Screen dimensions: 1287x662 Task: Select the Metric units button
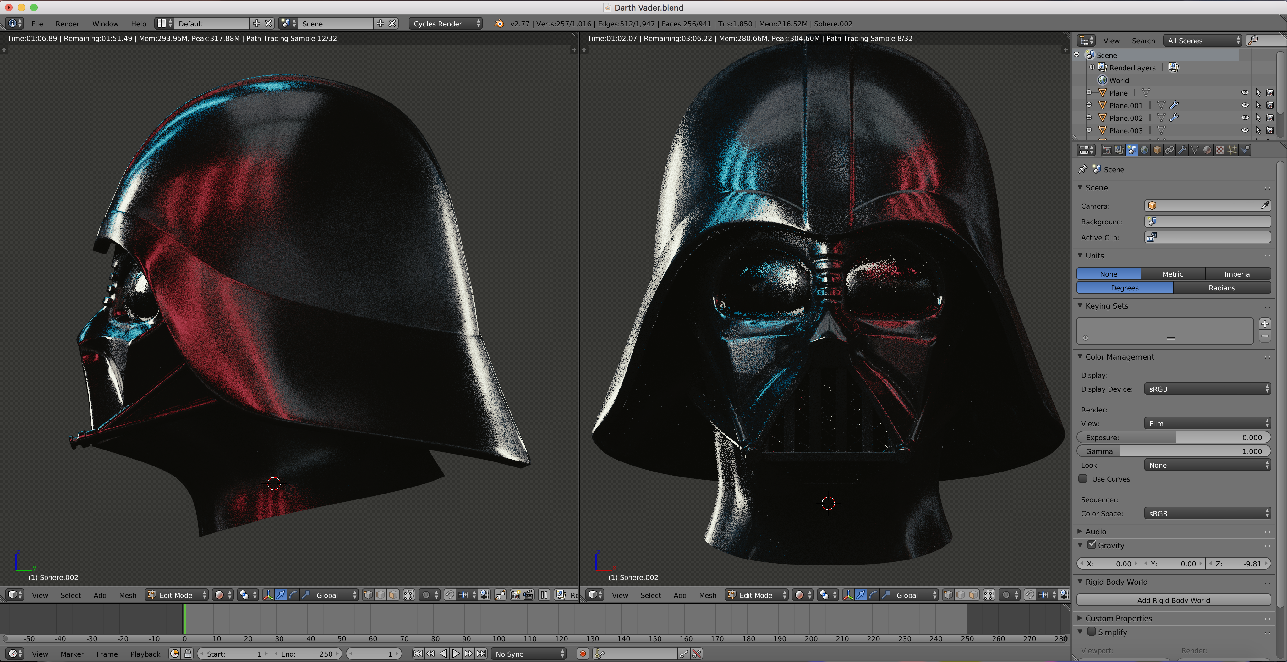click(1172, 274)
